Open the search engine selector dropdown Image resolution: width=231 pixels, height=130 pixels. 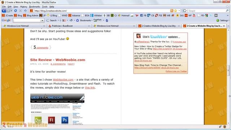[x=185, y=11]
